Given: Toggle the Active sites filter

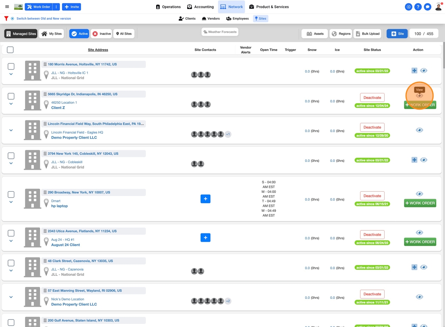Looking at the screenshot, I should point(79,34).
